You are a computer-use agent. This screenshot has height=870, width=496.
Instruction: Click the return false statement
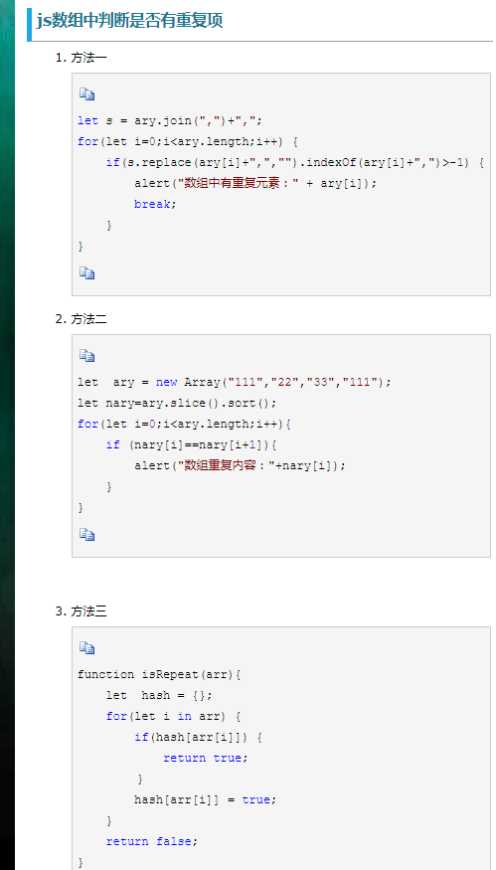coord(151,841)
